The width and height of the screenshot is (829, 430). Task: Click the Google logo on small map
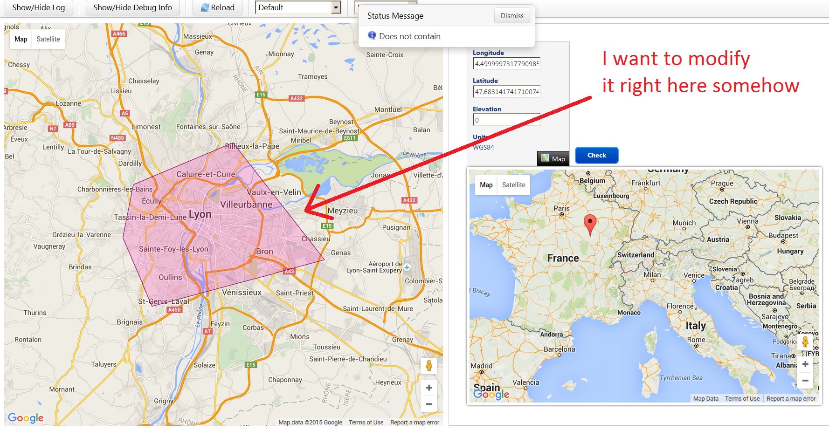point(491,394)
